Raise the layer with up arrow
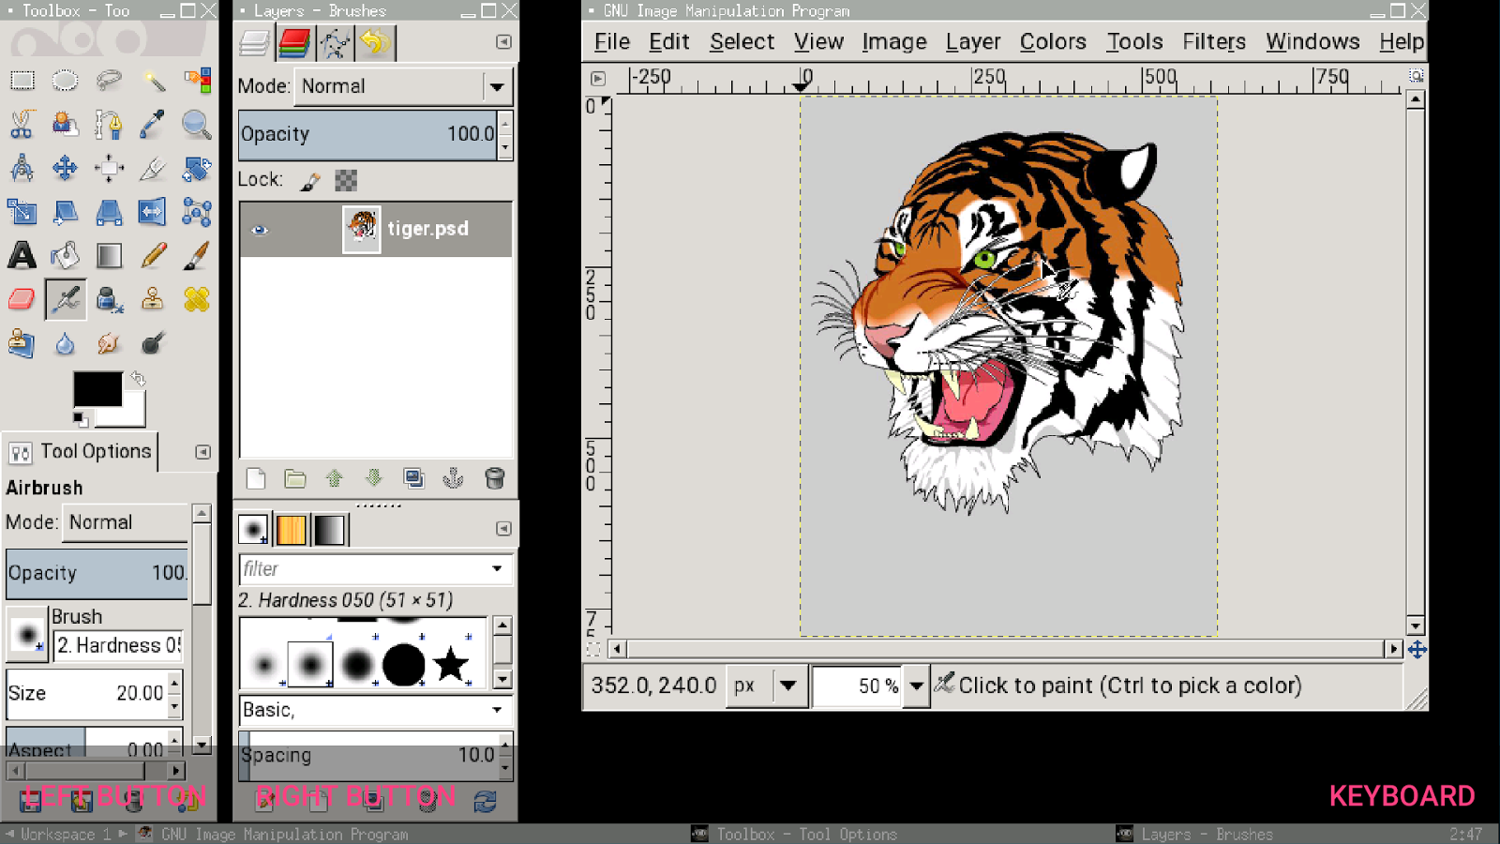1500x844 pixels. tap(335, 478)
